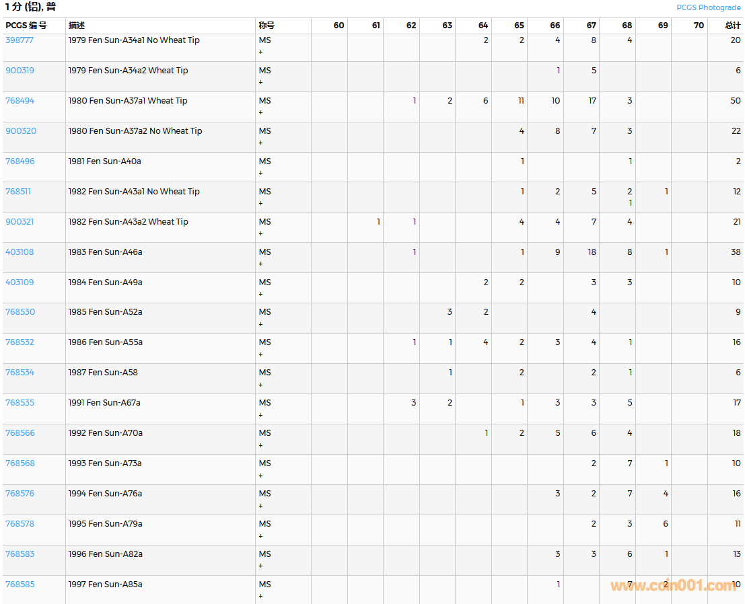Click coin number 900319 link
Screen dimensions: 745x604
click(20, 71)
